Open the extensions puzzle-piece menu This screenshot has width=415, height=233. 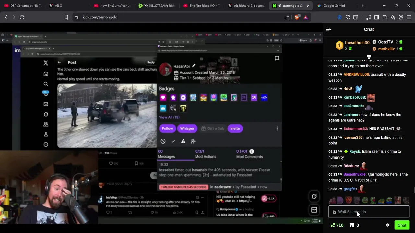point(348,17)
